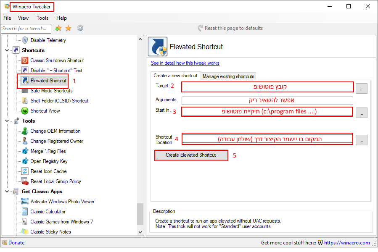Viewport: 378px width, 252px height.
Task: Click the Reset Local Group Policy icon
Action: point(25,181)
